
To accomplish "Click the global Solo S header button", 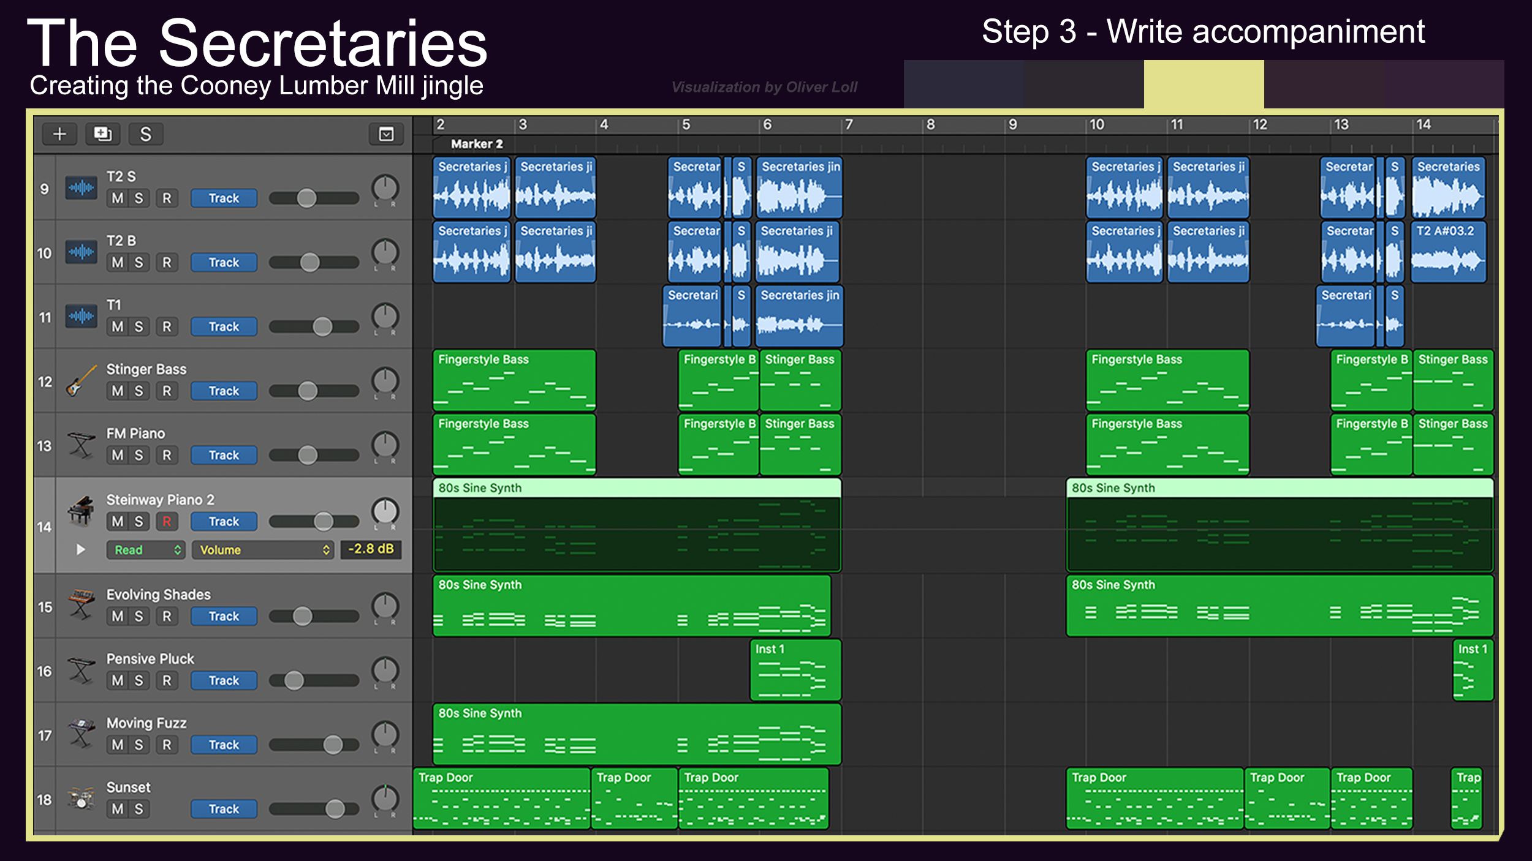I will tap(145, 134).
